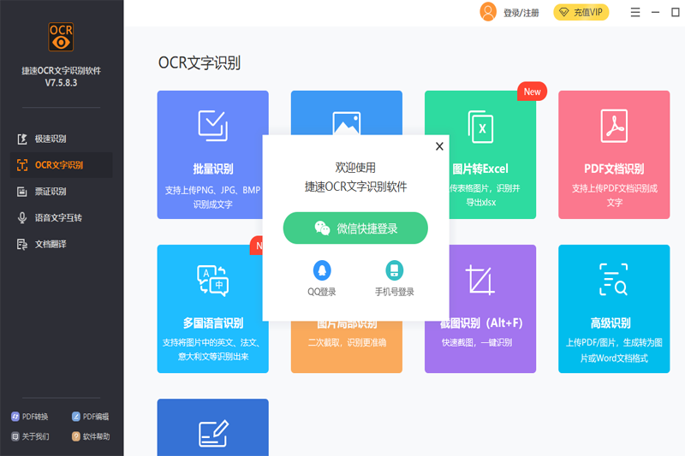The height and width of the screenshot is (456, 685).
Task: Click the 软件帮助 help link
Action: coord(90,436)
